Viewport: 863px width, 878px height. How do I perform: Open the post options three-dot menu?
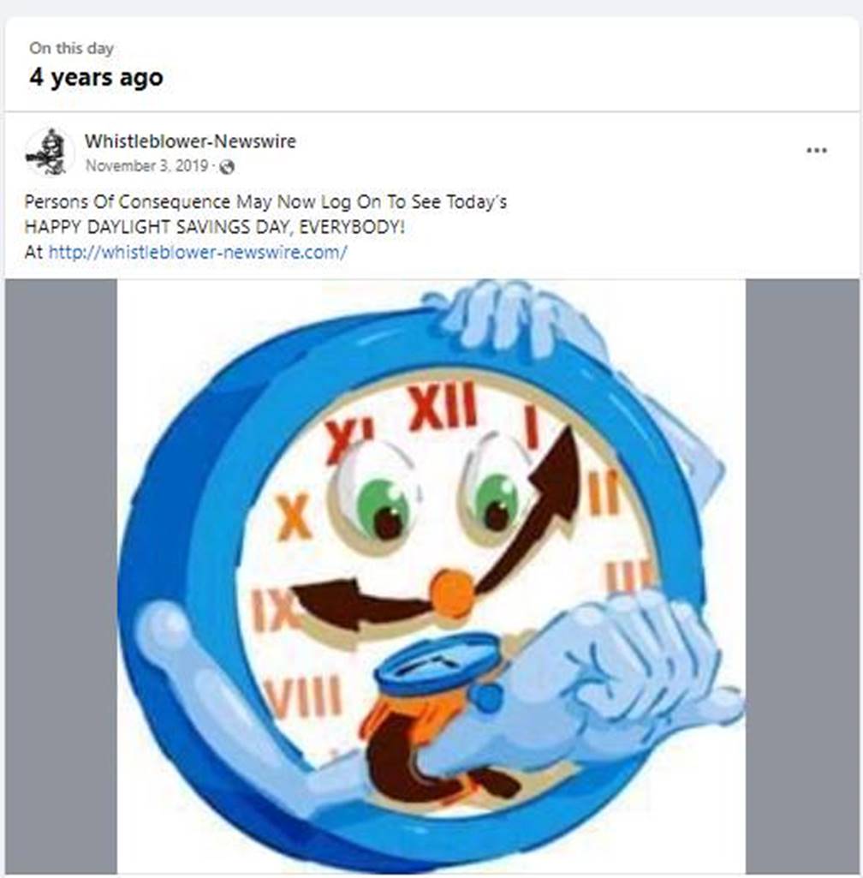click(x=817, y=150)
